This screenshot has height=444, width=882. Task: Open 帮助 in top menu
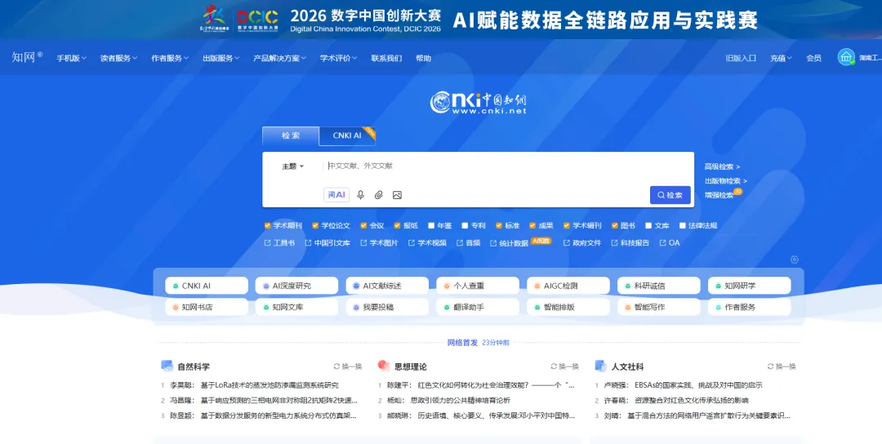(424, 58)
